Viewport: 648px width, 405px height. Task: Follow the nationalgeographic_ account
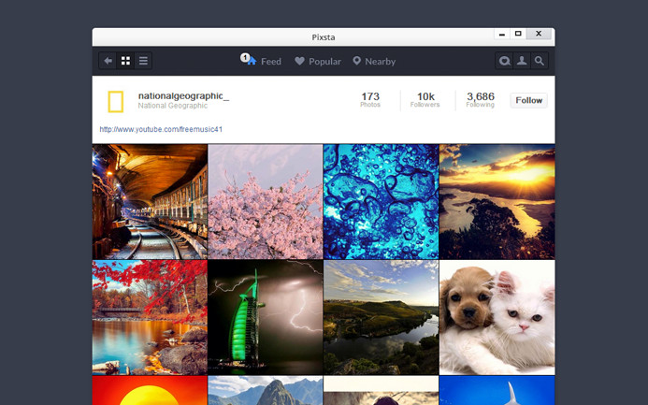(528, 100)
